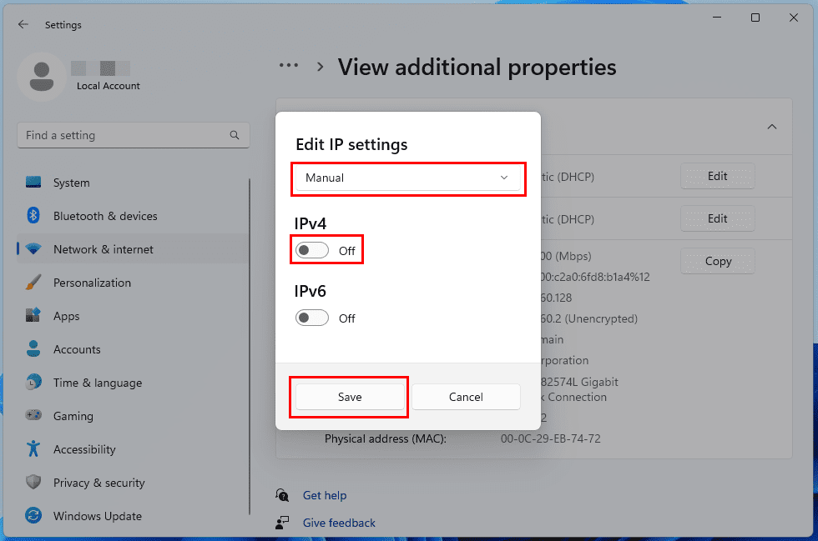Open Time & language settings
The image size is (818, 541).
pyautogui.click(x=133, y=383)
